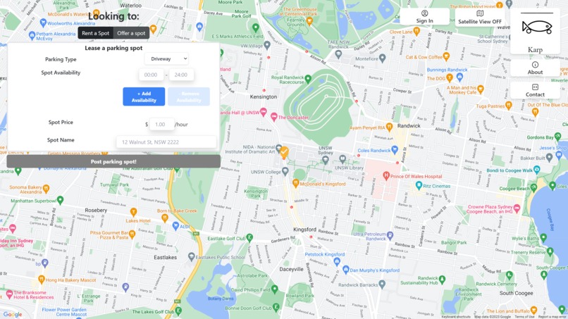
Task: Switch to Offer a spot mode
Action: [x=131, y=33]
